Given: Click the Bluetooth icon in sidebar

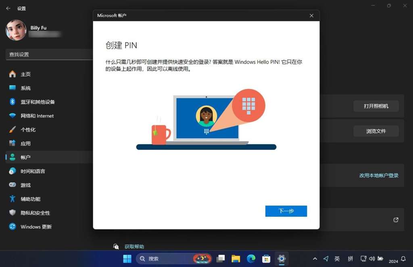Looking at the screenshot, I should click(13, 101).
